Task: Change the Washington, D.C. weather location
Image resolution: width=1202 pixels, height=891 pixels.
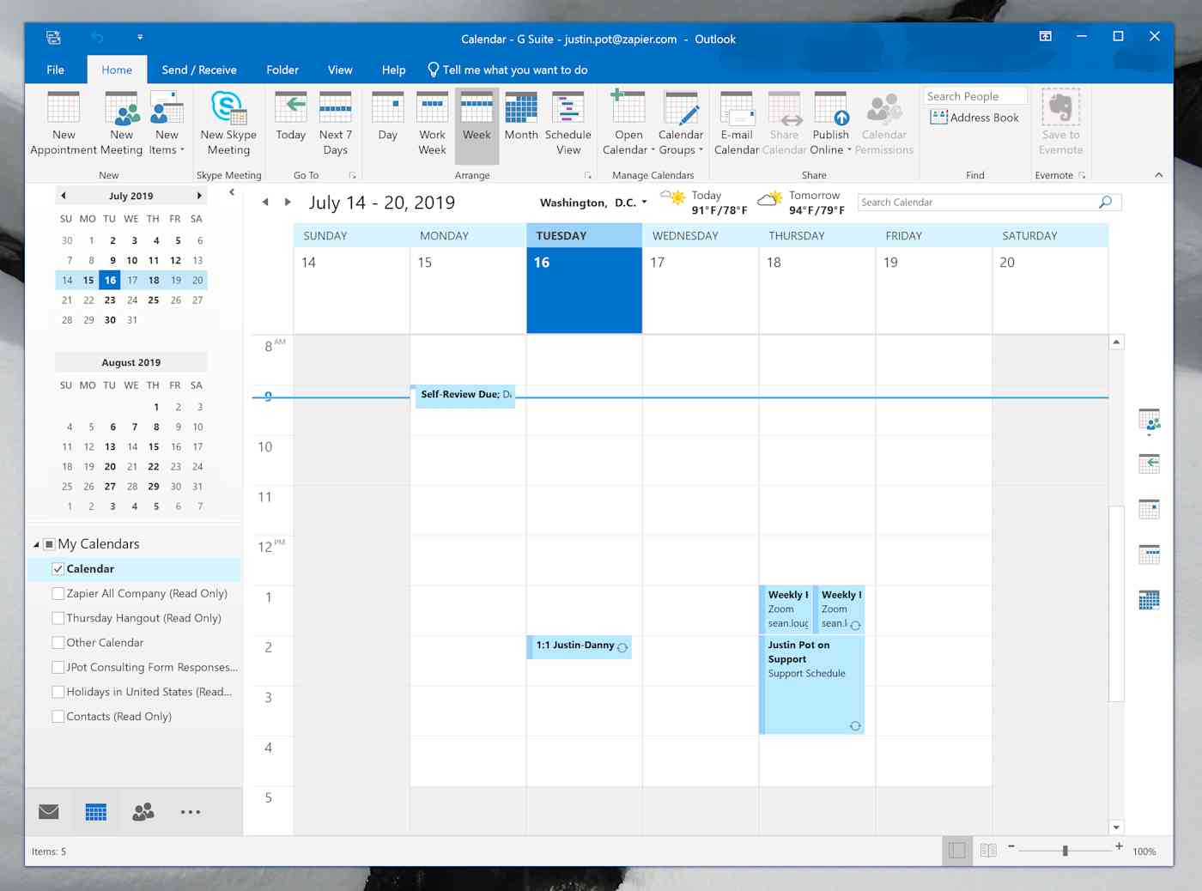Action: point(593,203)
